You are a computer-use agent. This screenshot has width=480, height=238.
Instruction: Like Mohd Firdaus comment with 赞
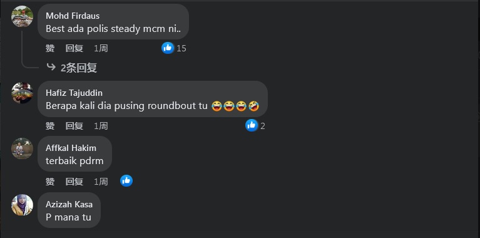point(50,48)
